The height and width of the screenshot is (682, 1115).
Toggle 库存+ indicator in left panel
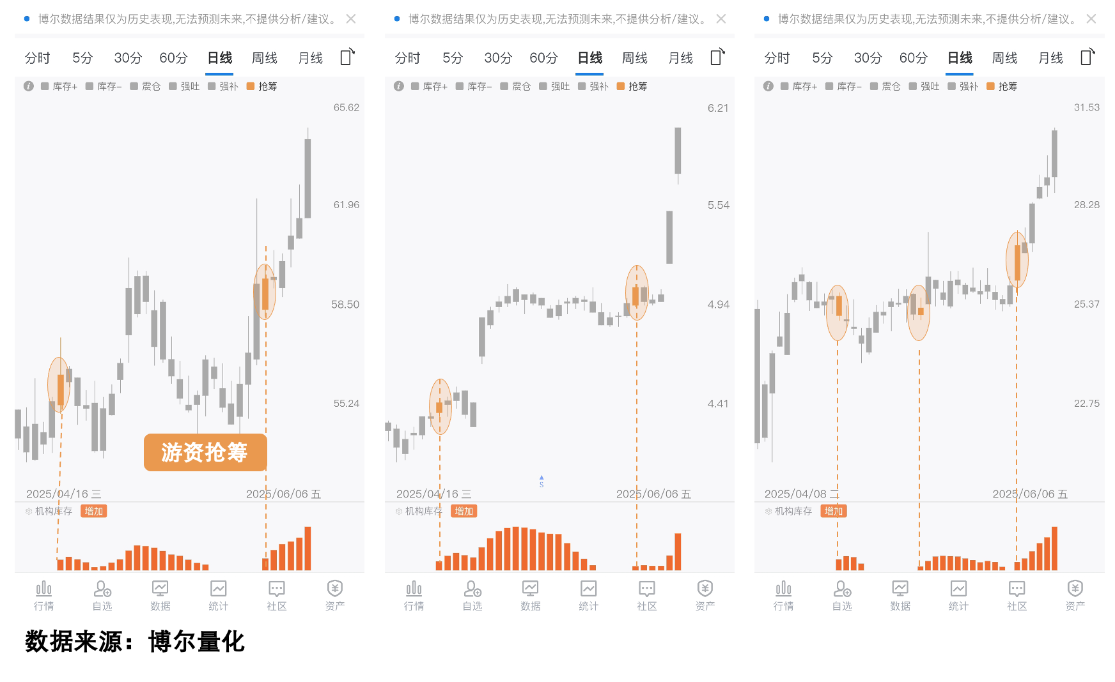pyautogui.click(x=59, y=86)
